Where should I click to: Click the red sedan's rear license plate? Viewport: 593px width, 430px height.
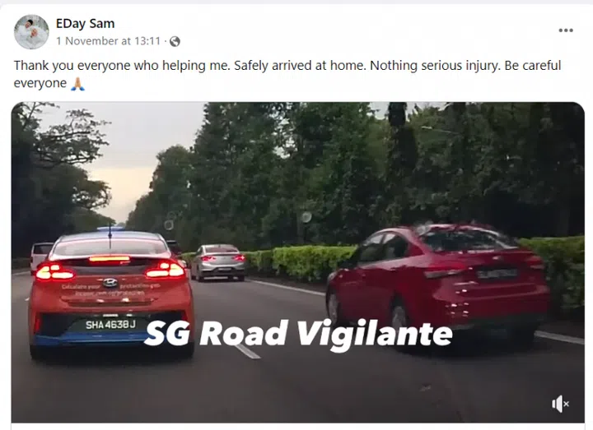497,273
